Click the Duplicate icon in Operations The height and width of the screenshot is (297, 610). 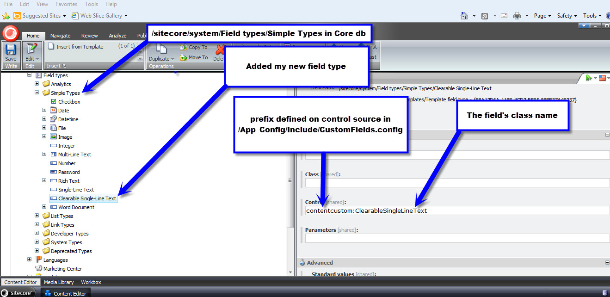point(161,50)
